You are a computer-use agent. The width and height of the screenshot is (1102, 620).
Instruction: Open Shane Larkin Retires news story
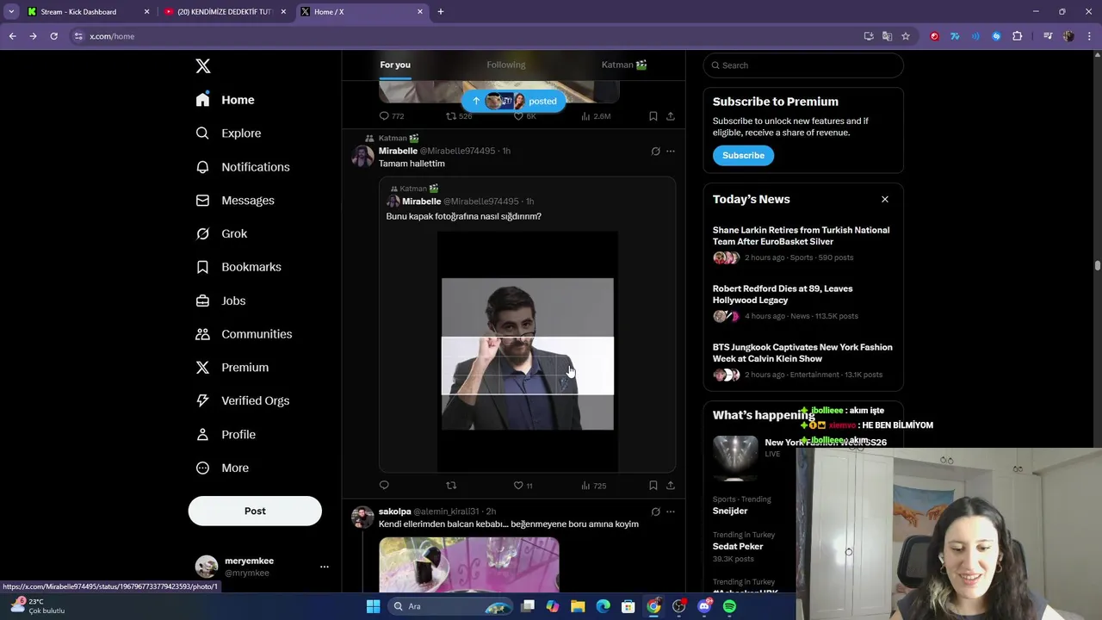[803, 244]
